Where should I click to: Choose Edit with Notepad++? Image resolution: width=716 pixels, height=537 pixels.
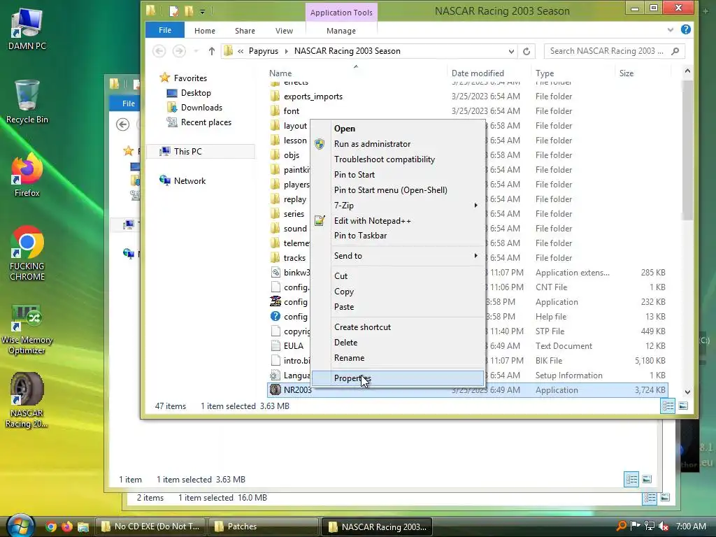372,221
